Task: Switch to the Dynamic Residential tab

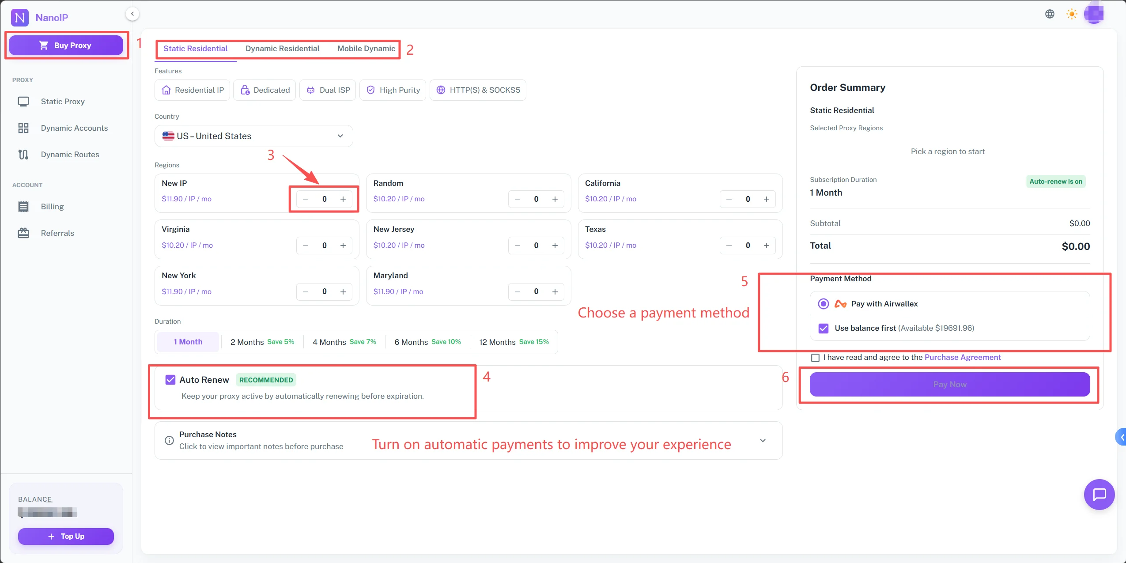Action: [282, 49]
